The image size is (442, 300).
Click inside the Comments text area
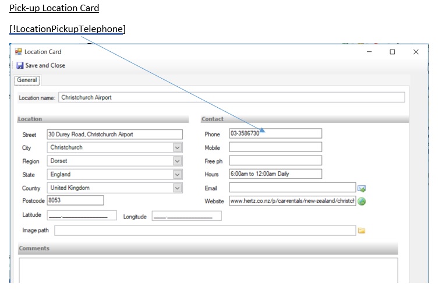pyautogui.click(x=208, y=270)
